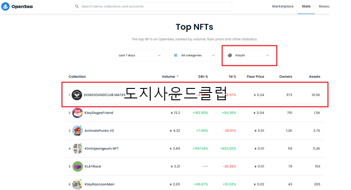Open the DOGESOUNDCLUB MATES collection link
This screenshot has width=351, height=190.
[104, 95]
